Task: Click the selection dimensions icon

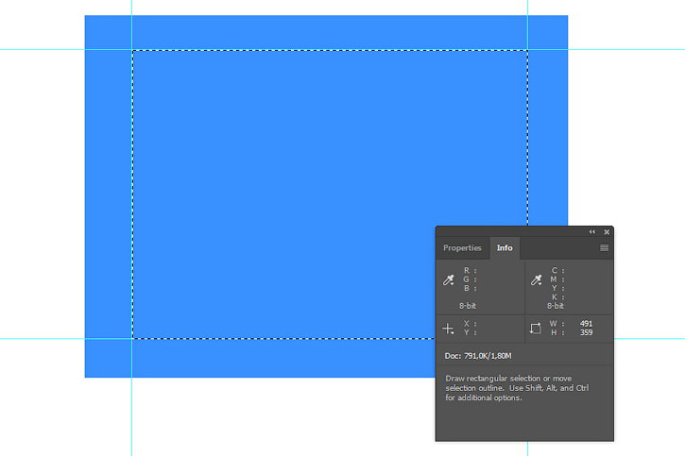Action: 536,329
